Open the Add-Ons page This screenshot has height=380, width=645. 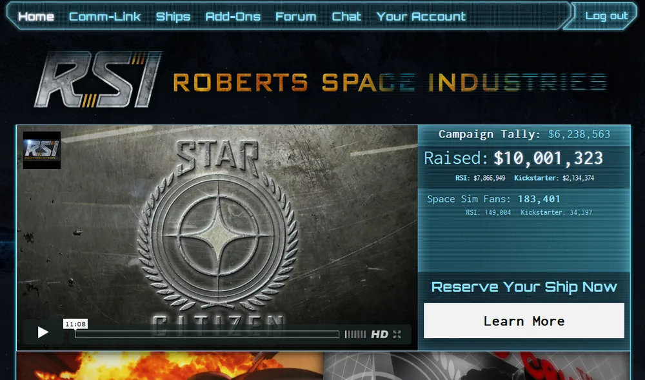[x=233, y=16]
